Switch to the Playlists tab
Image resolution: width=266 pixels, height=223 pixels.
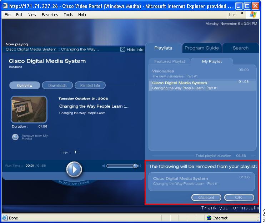click(x=163, y=48)
